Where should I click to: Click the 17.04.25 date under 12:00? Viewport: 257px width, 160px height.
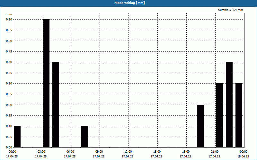click(127, 156)
